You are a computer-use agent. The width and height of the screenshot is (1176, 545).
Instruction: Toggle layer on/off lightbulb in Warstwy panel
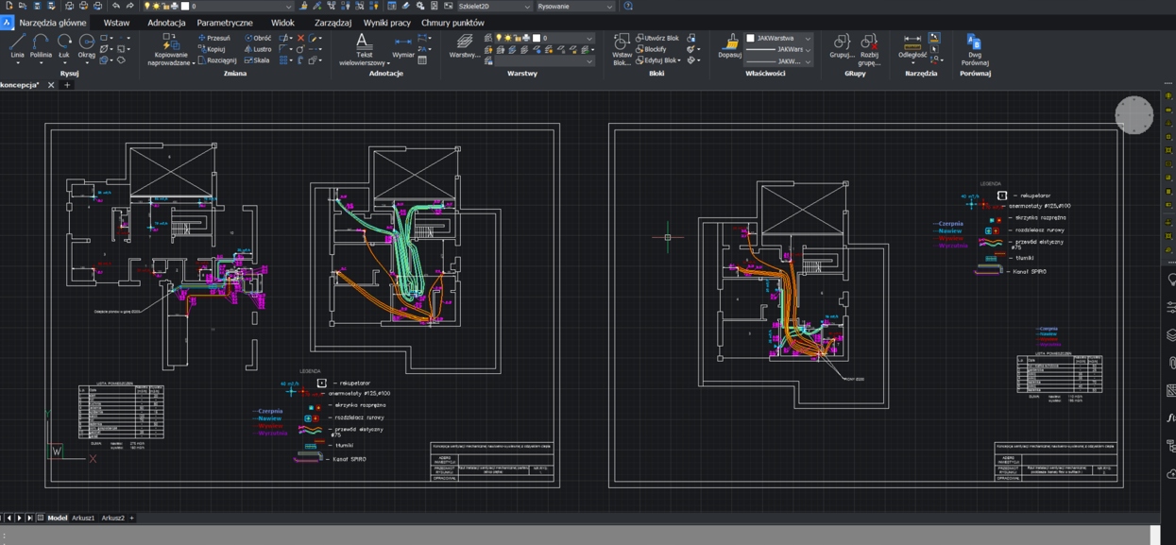pos(499,39)
